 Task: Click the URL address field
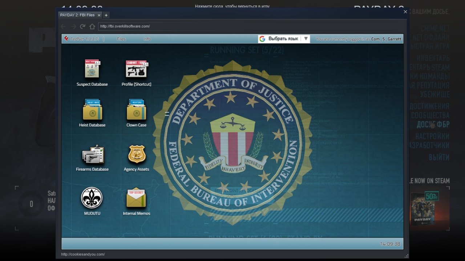point(251,26)
